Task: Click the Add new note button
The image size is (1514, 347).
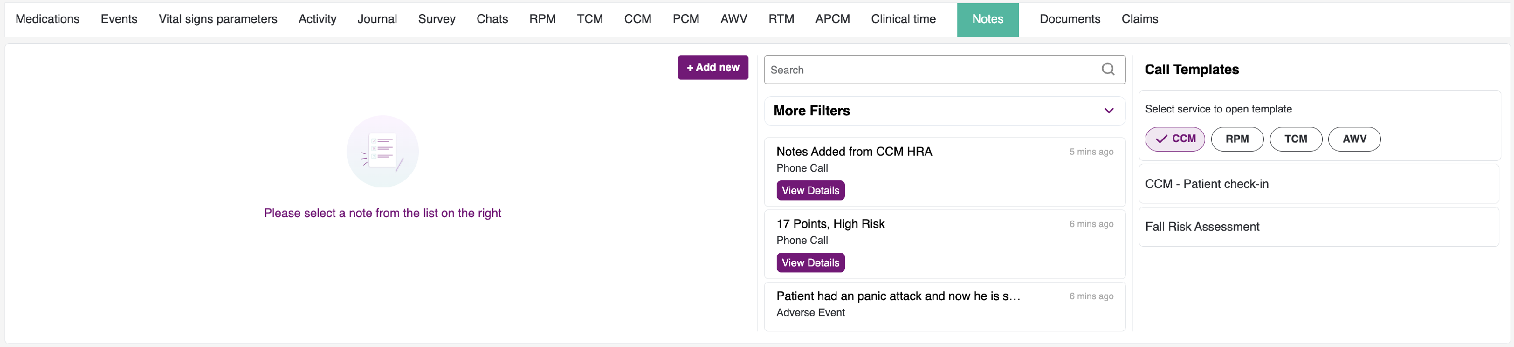Action: [712, 67]
